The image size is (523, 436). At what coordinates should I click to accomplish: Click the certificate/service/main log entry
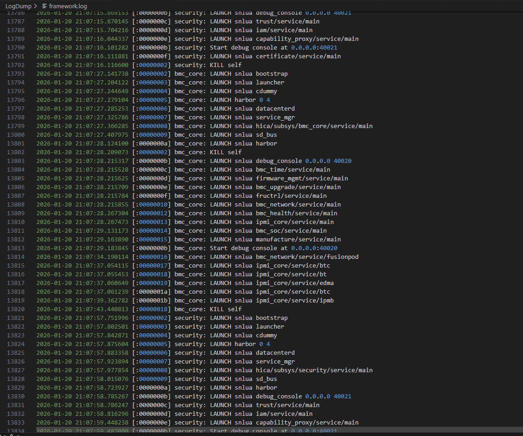pyautogui.click(x=298, y=56)
